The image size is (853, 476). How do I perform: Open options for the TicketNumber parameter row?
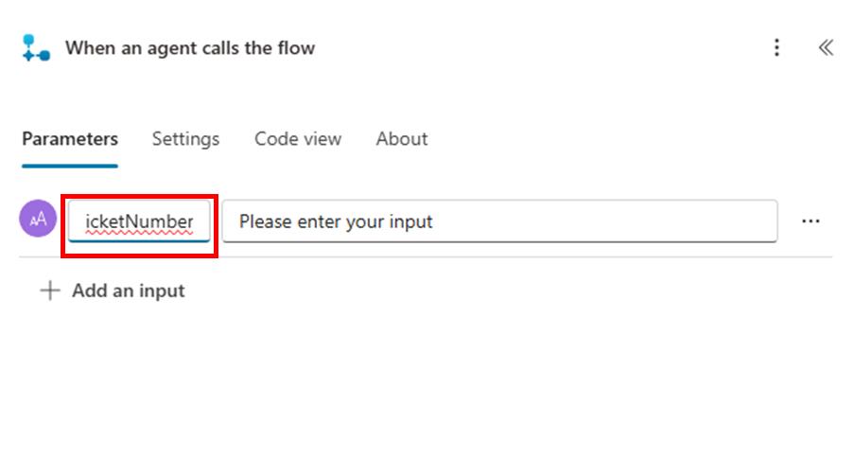(810, 221)
